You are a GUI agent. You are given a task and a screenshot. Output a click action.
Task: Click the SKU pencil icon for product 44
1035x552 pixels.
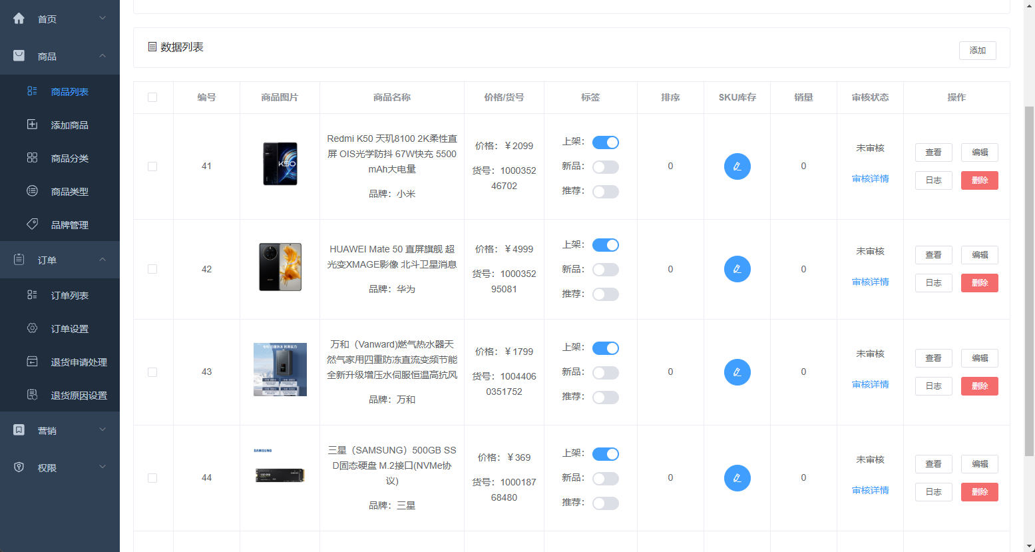coord(737,478)
